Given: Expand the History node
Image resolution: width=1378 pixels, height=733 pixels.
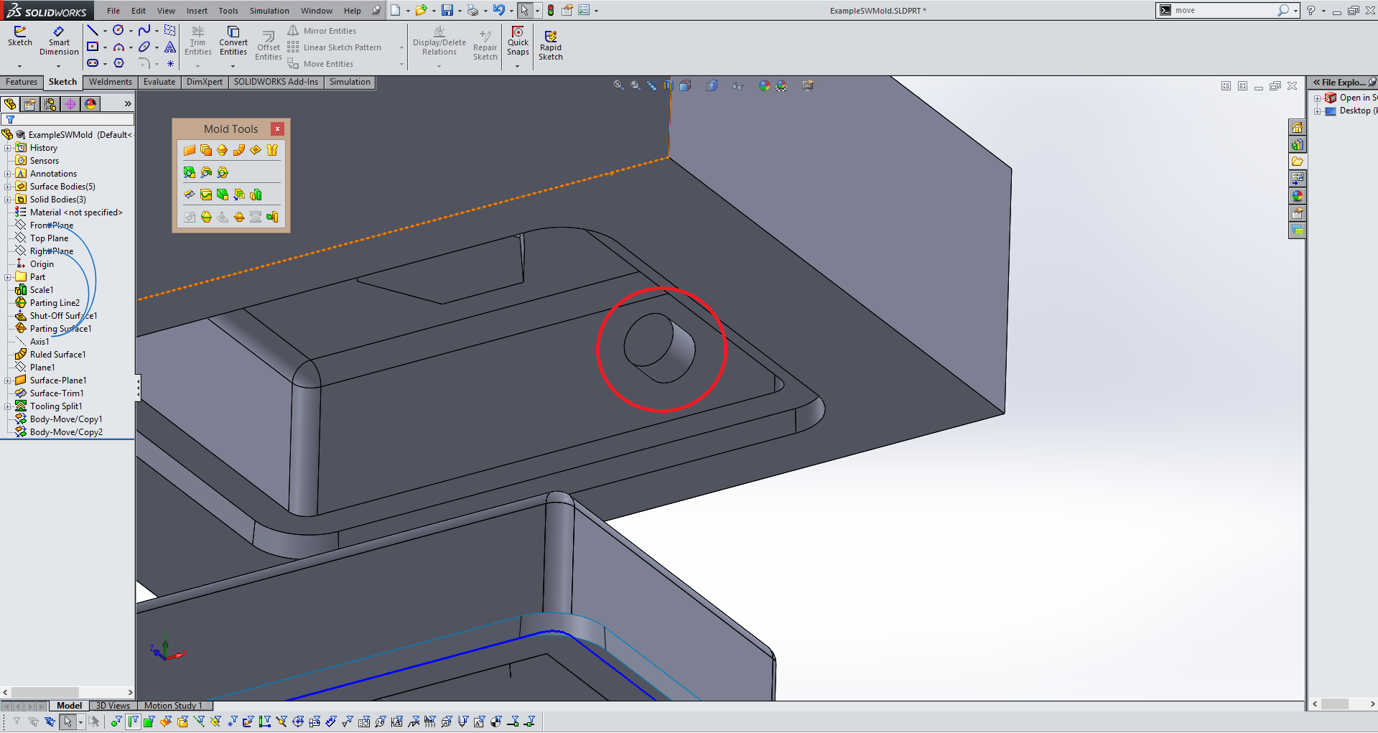Looking at the screenshot, I should click(x=8, y=148).
